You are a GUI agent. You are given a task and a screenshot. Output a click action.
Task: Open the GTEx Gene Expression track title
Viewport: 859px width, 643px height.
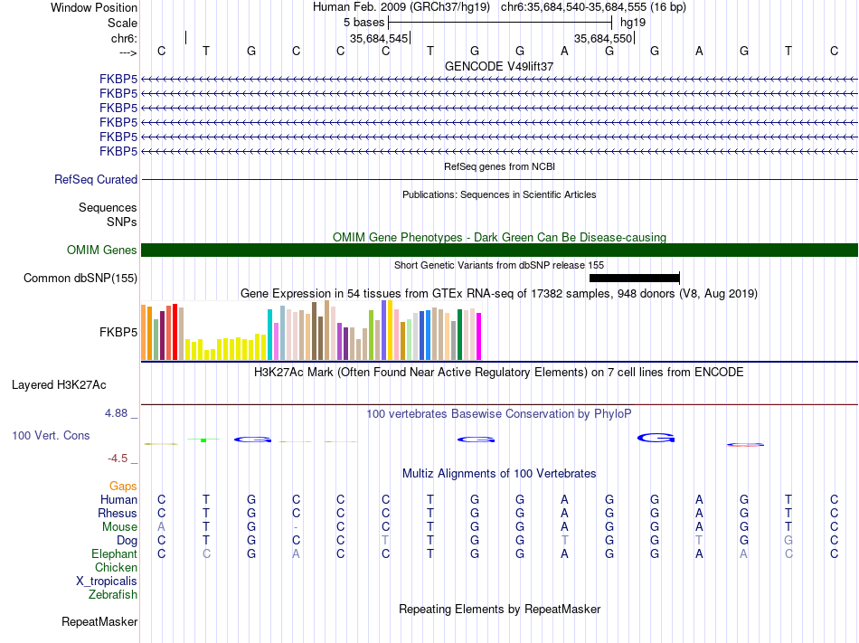(x=499, y=294)
